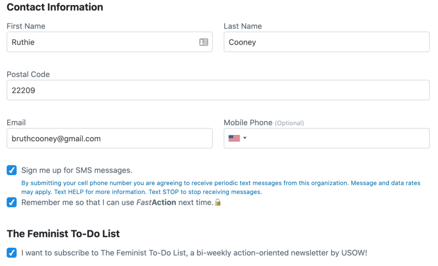The width and height of the screenshot is (438, 266).
Task: Click the newsletter subscription label text
Action: (194, 253)
